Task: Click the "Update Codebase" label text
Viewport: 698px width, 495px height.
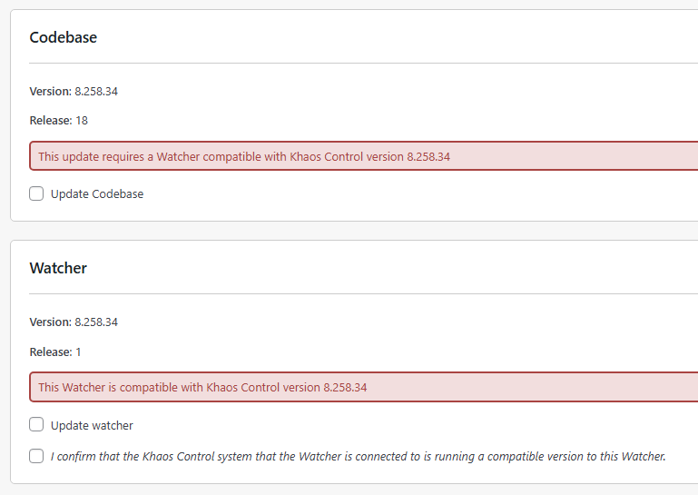Action: tap(97, 193)
